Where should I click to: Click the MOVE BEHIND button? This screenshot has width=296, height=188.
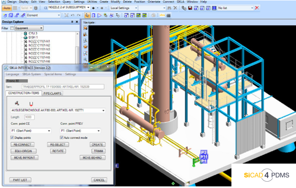(92, 158)
